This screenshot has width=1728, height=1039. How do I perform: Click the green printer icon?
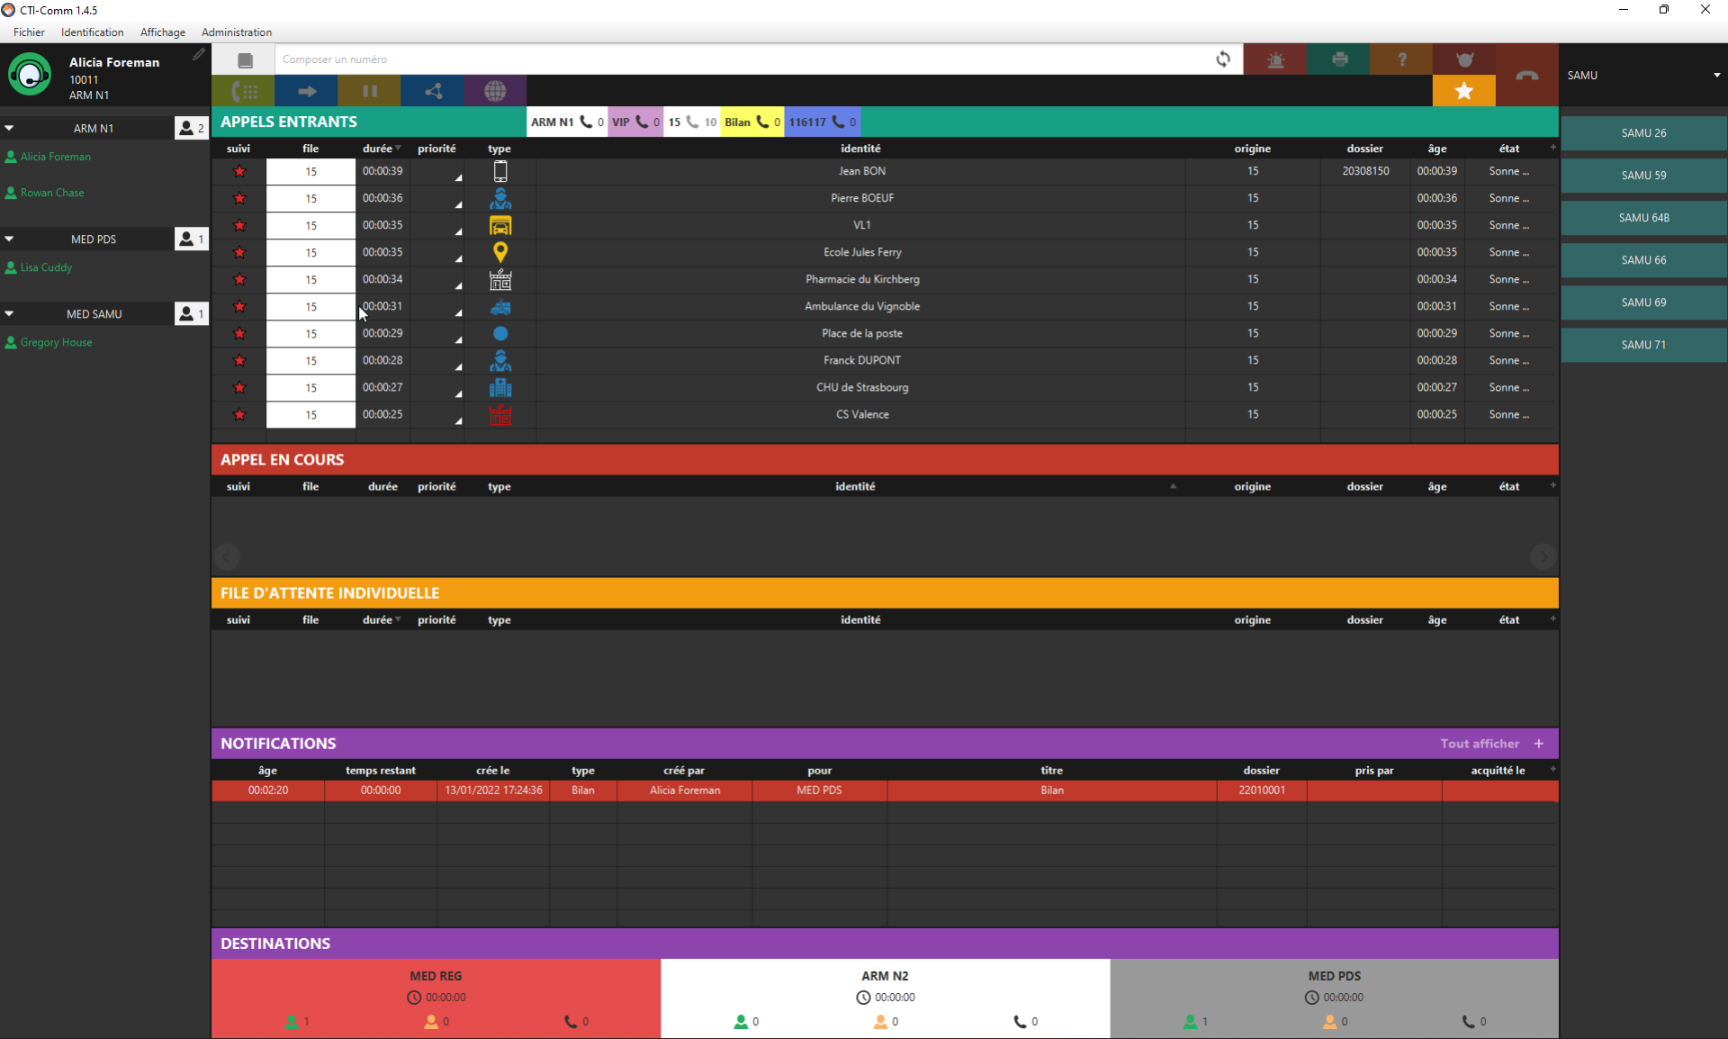click(x=1339, y=59)
